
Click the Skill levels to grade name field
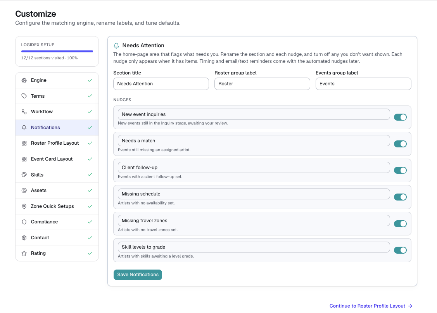click(x=254, y=247)
